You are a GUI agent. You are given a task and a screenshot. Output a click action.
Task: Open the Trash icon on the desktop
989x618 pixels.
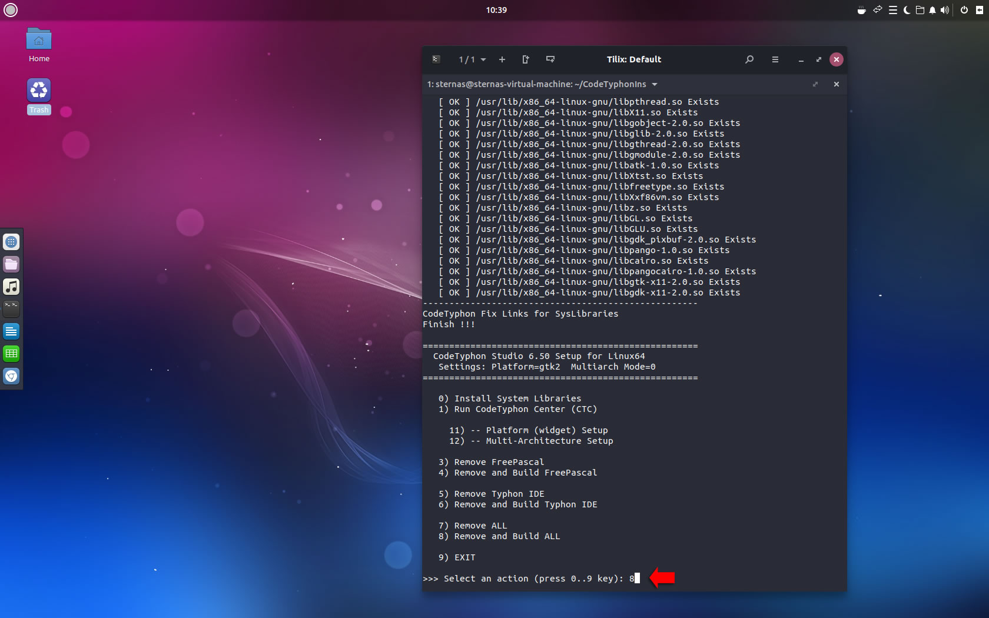(x=39, y=97)
